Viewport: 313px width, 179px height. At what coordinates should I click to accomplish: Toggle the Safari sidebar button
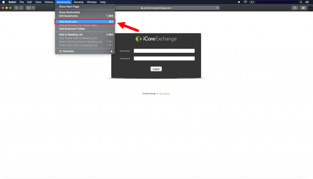click(28, 8)
